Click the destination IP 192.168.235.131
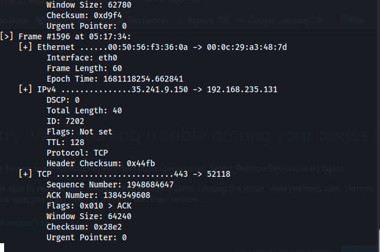Screen dimensions: 380x252 pos(242,90)
